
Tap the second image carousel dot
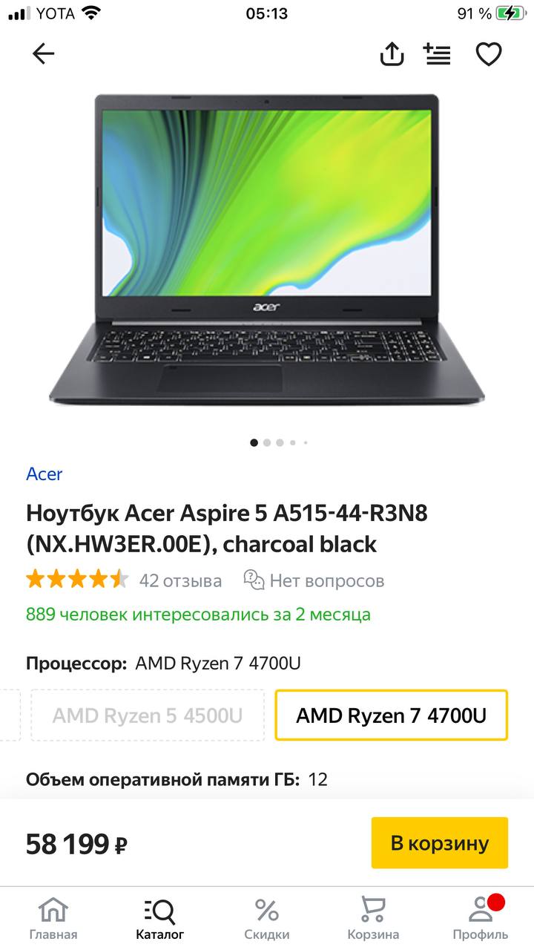(267, 442)
